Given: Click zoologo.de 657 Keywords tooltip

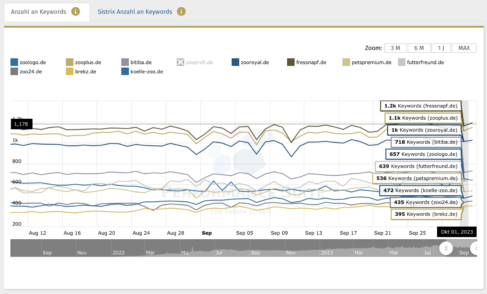Looking at the screenshot, I should pos(423,154).
